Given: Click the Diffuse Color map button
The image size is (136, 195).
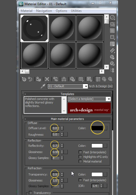Looking at the screenshot, I should tap(106, 128).
